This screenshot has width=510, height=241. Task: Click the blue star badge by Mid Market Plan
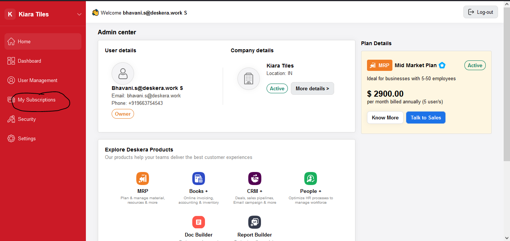442,65
